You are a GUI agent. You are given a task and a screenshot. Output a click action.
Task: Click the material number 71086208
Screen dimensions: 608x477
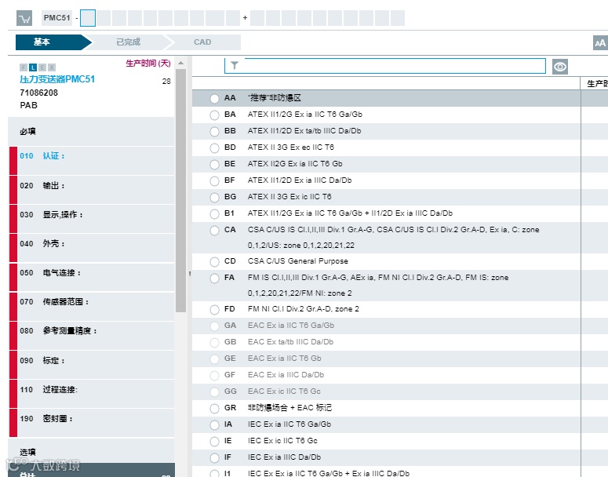[x=38, y=93]
